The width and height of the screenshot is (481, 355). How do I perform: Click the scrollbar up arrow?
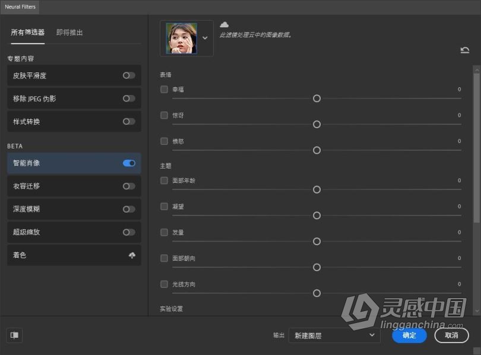(x=476, y=70)
